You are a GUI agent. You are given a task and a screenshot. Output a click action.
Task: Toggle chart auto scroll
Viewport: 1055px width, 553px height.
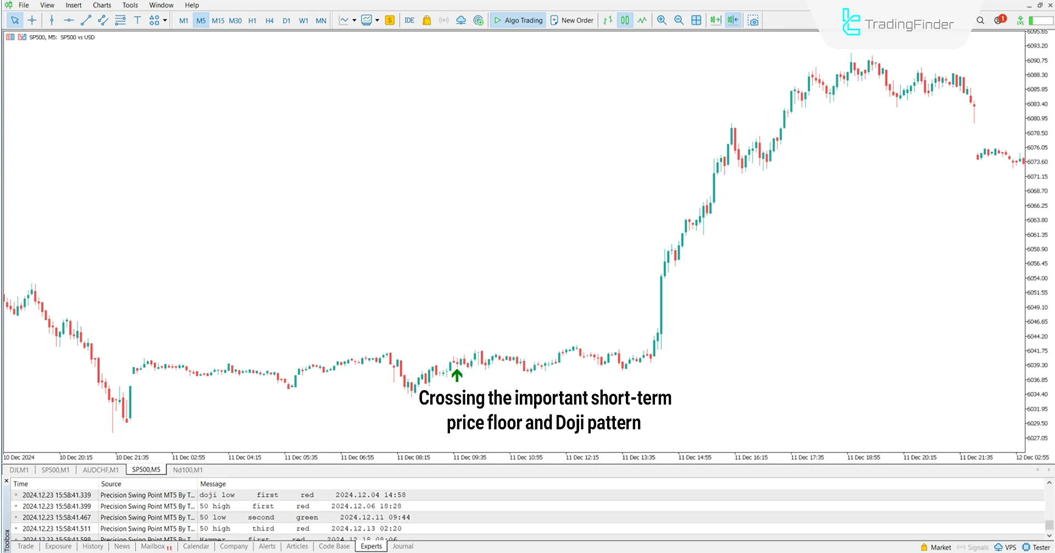point(715,20)
